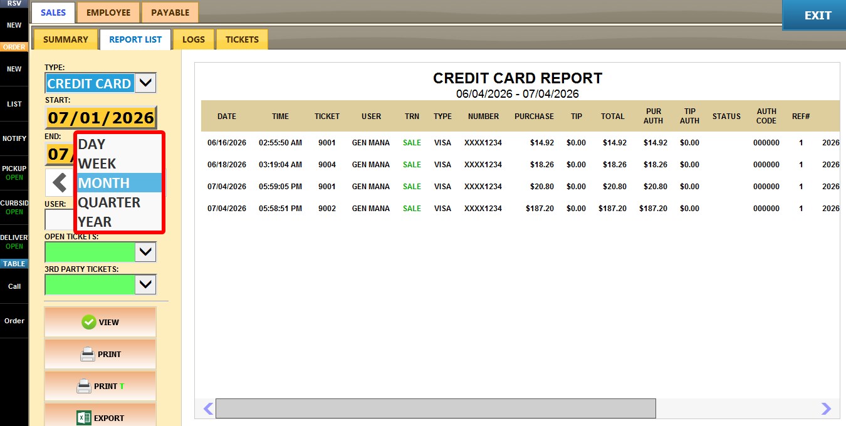The image size is (846, 426).
Task: Click the printer icon on PRINT button
Action: click(x=88, y=354)
